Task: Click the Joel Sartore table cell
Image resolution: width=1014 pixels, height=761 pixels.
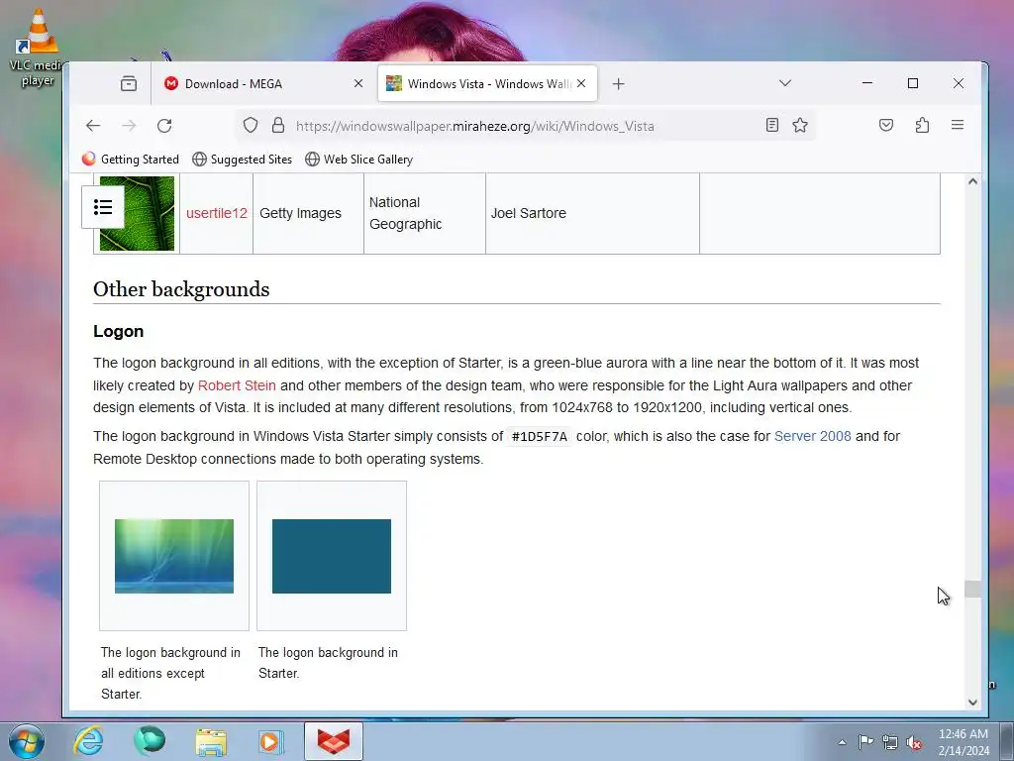Action: point(592,213)
